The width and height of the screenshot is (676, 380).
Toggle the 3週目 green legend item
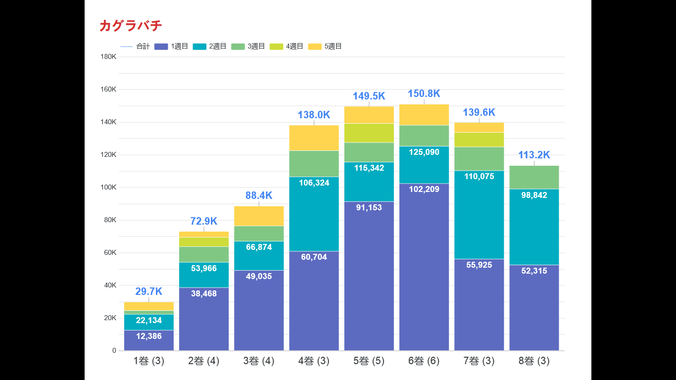[x=248, y=47]
